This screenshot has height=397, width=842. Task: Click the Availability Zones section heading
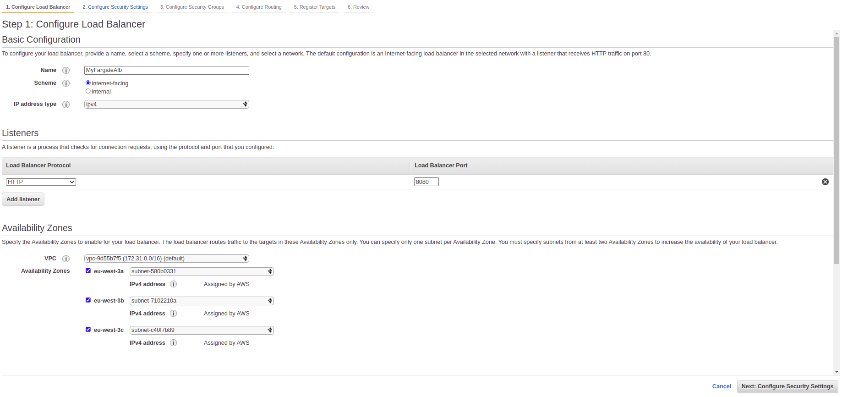(x=37, y=228)
